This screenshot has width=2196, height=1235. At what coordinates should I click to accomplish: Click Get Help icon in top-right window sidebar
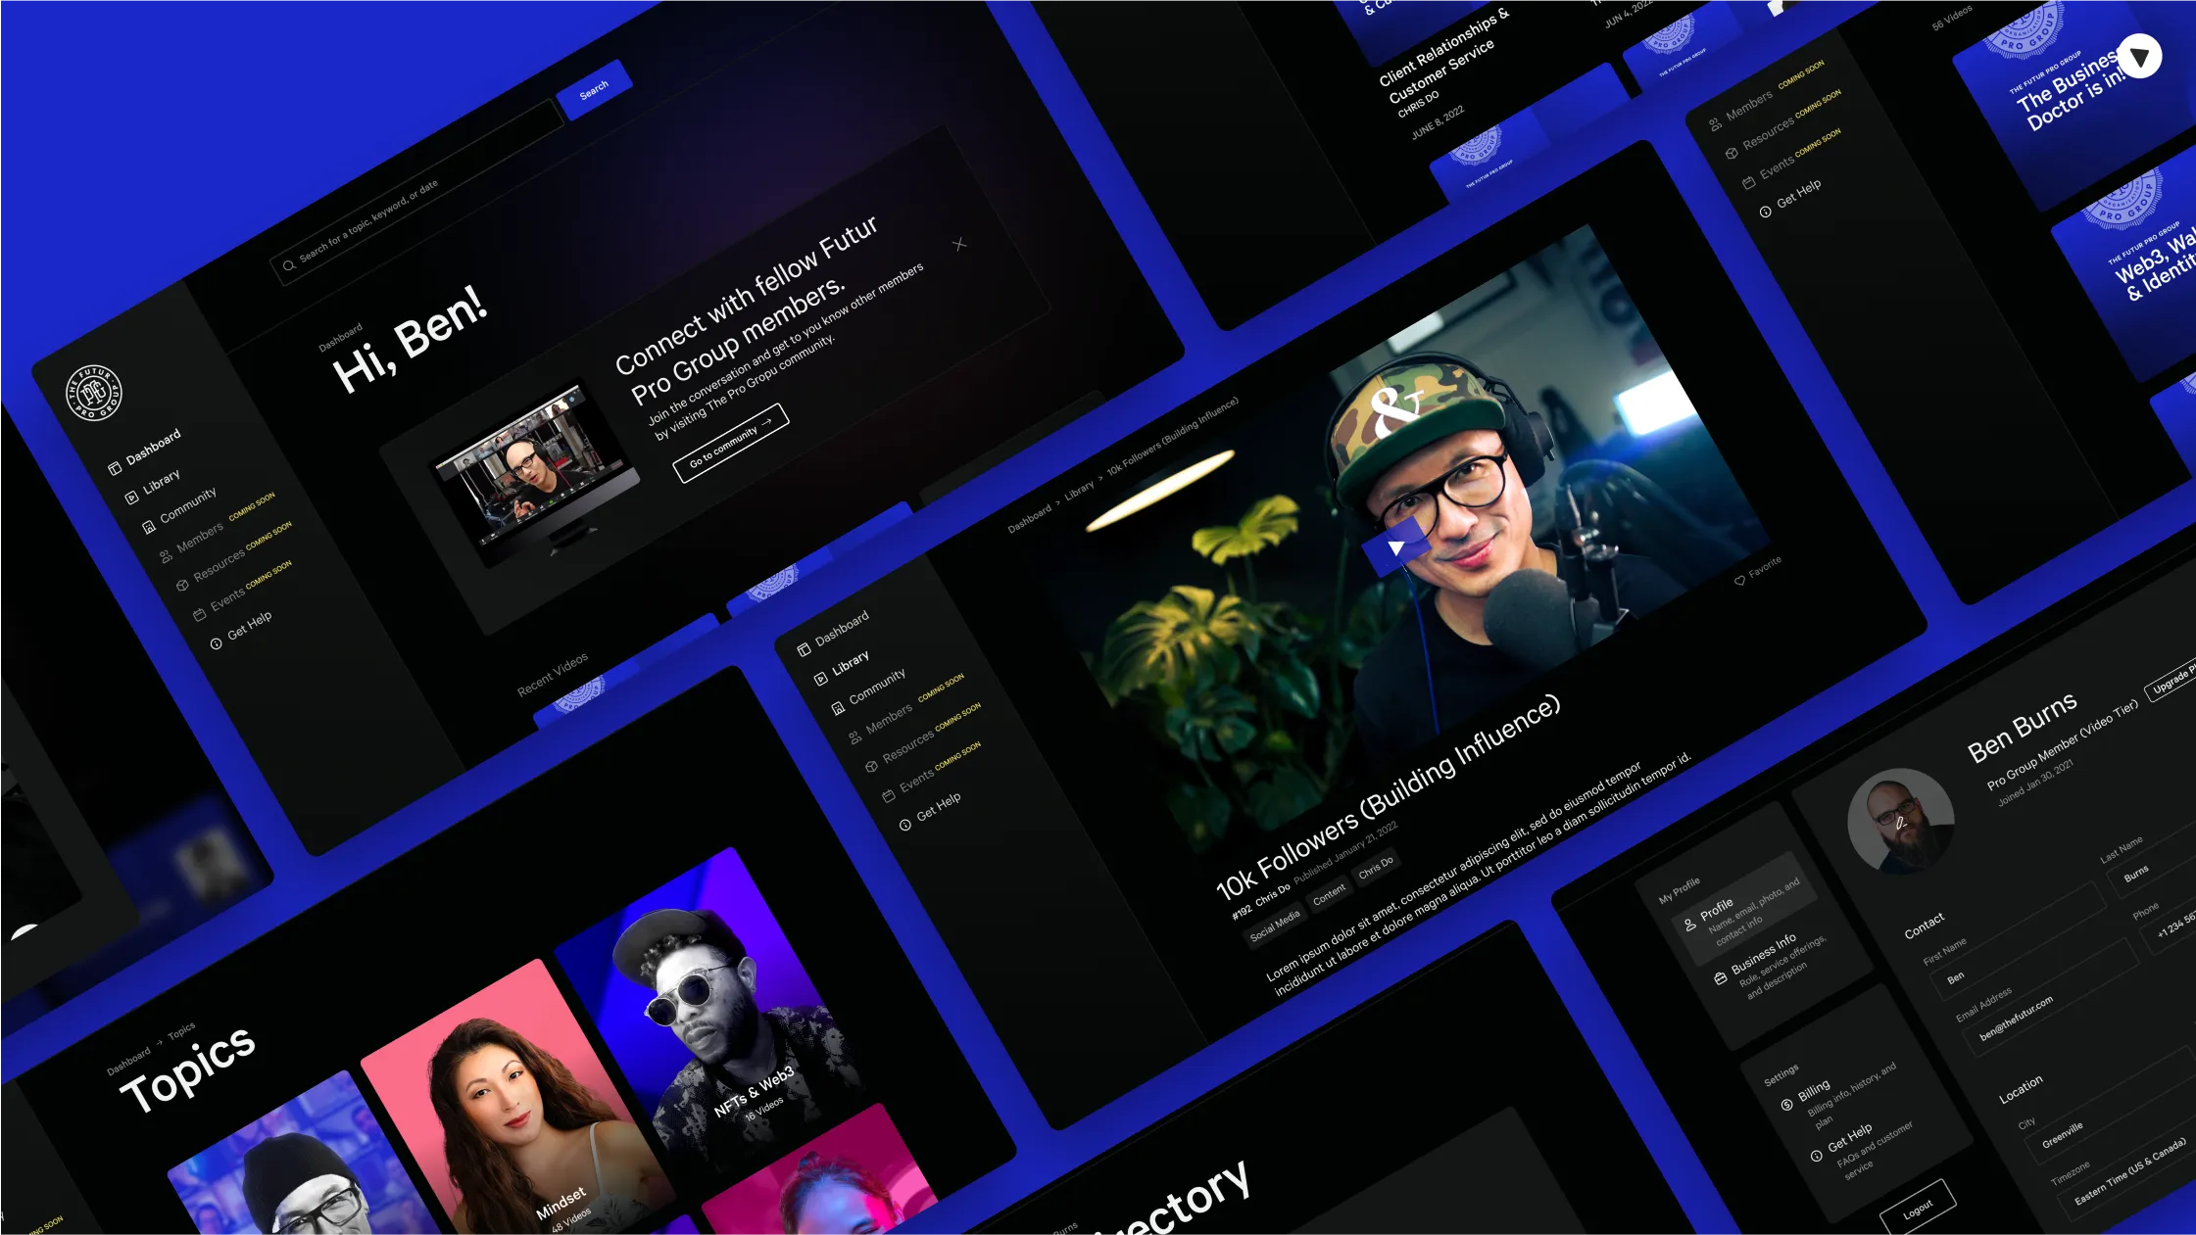coord(1765,212)
